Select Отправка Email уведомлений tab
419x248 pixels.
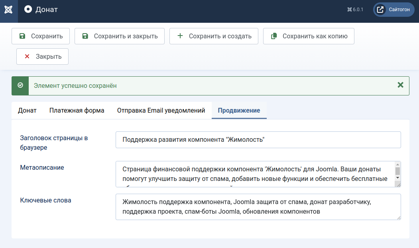[x=161, y=111]
